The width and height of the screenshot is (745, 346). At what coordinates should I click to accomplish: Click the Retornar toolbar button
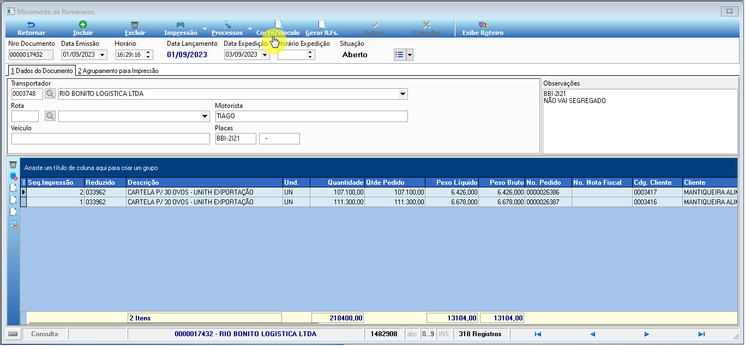pos(31,28)
